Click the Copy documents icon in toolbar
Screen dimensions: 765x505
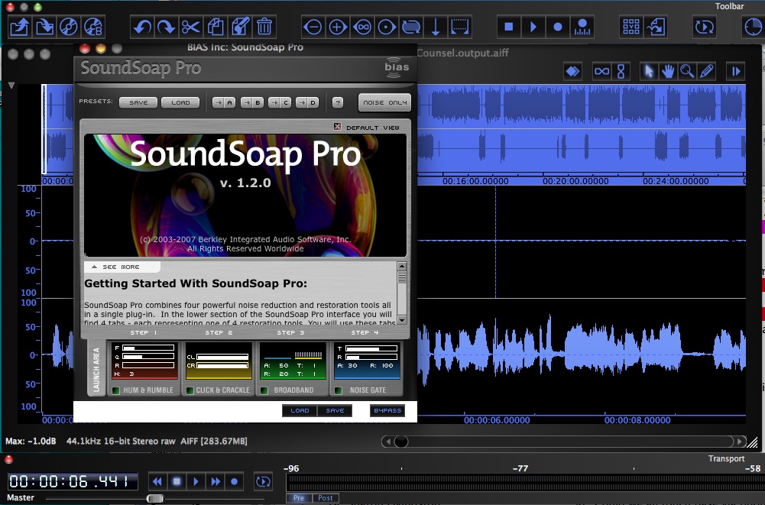click(216, 27)
